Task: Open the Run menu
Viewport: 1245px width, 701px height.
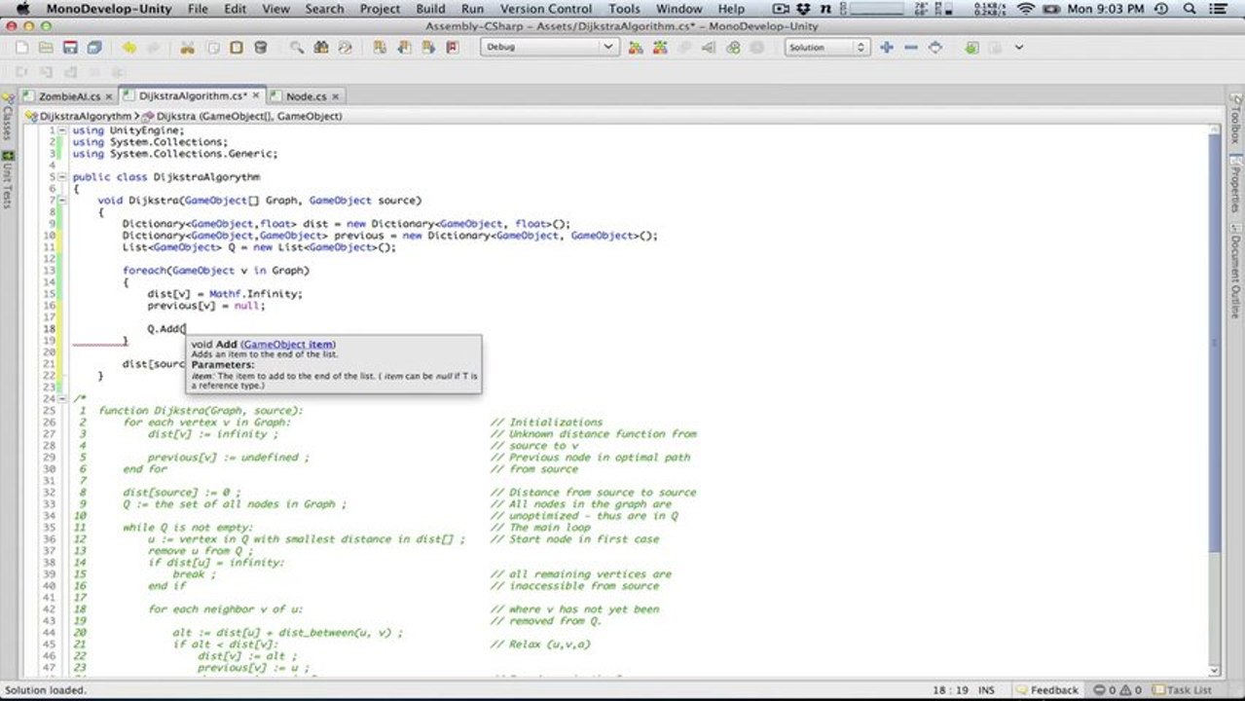Action: coord(472,9)
